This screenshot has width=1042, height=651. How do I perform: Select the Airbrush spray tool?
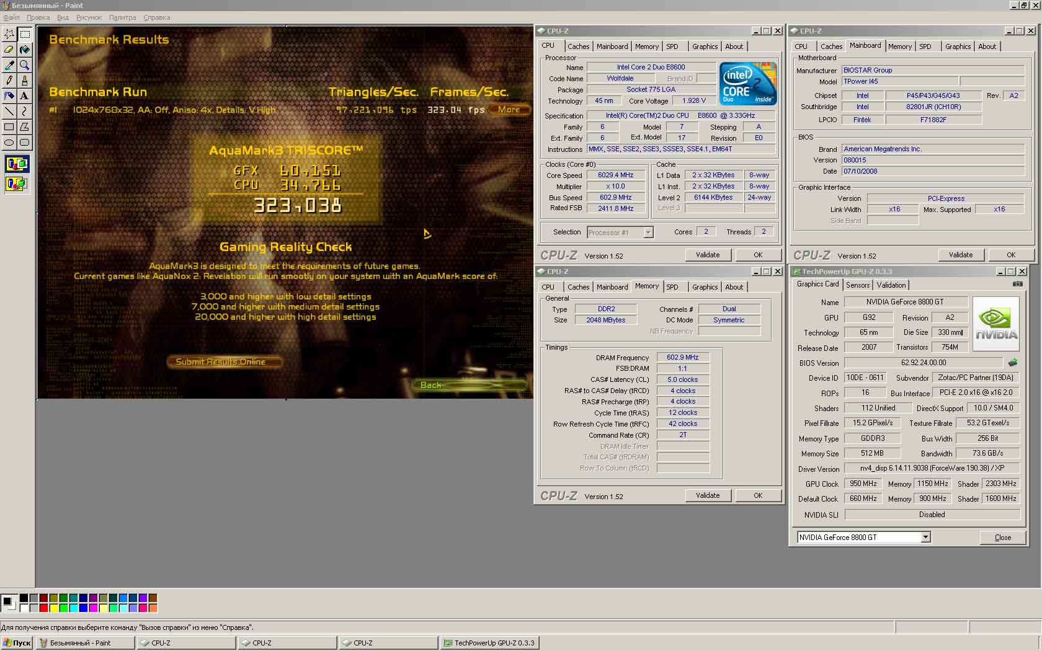(x=9, y=95)
